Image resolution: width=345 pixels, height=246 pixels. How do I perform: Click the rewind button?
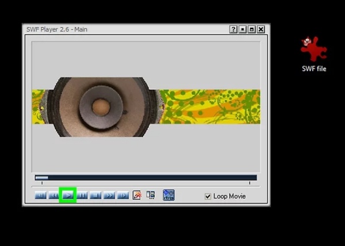click(54, 195)
